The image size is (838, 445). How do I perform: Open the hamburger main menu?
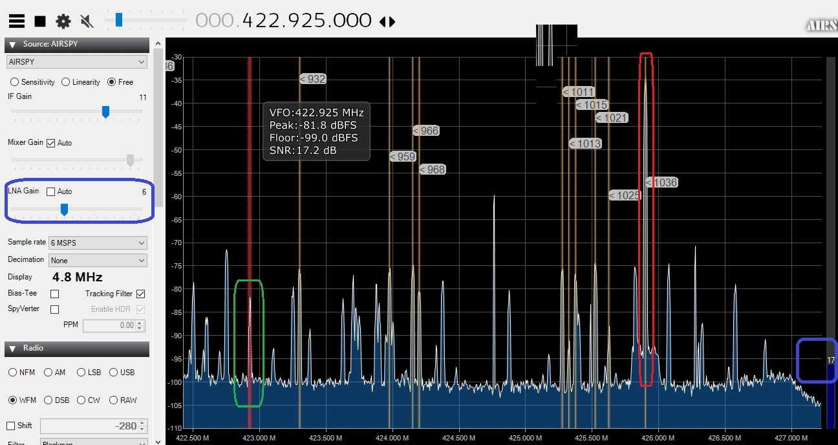[17, 21]
